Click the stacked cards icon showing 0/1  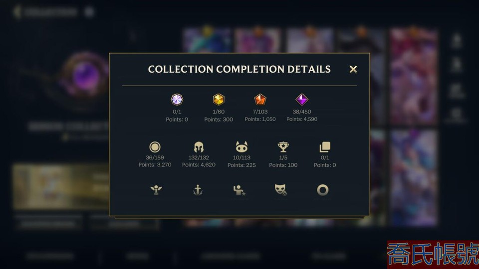click(x=325, y=146)
